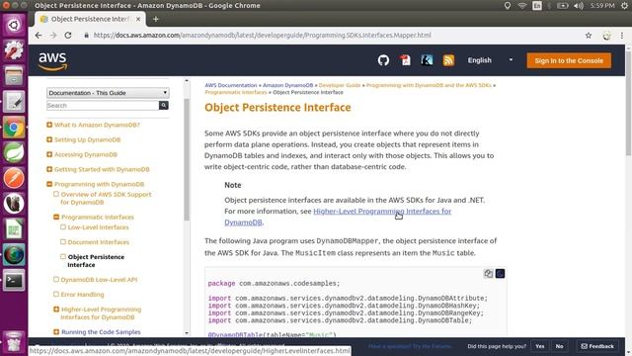Open Low-Level Interfaces page
Viewport: 632px width, 356px height.
(x=99, y=227)
